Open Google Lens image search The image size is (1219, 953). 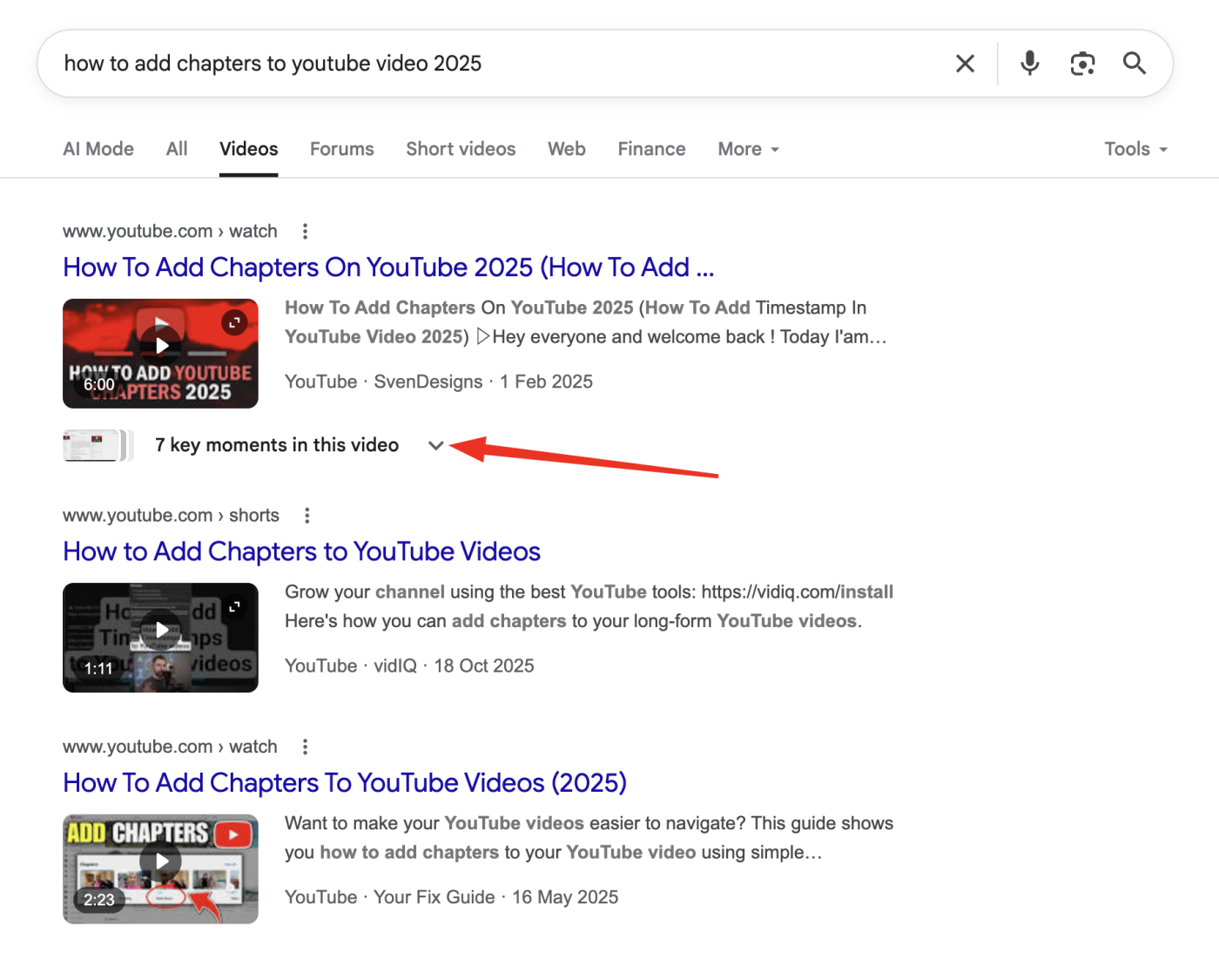tap(1082, 63)
